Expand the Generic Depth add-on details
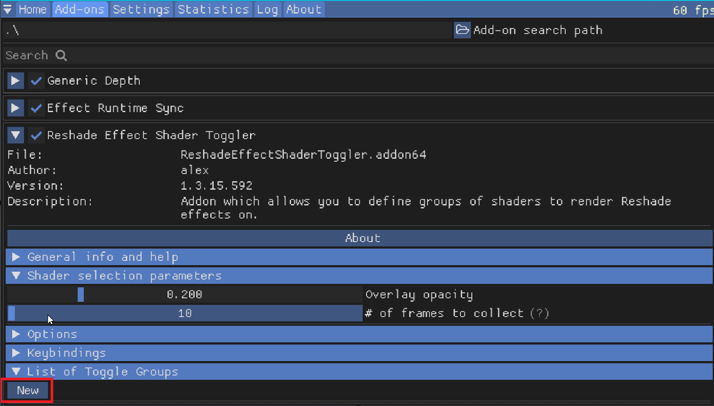 [x=15, y=81]
